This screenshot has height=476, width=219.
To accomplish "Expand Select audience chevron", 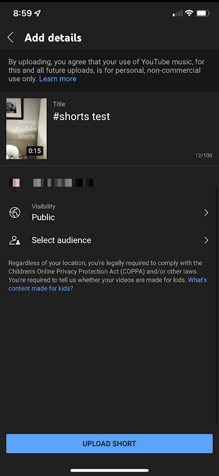I will point(206,240).
